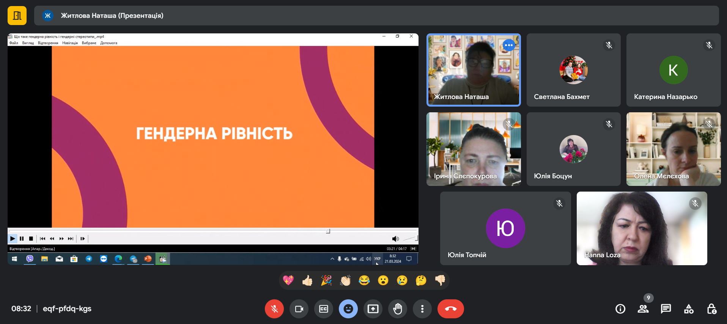
Task: Open the Навігація menu in player
Action: (70, 43)
